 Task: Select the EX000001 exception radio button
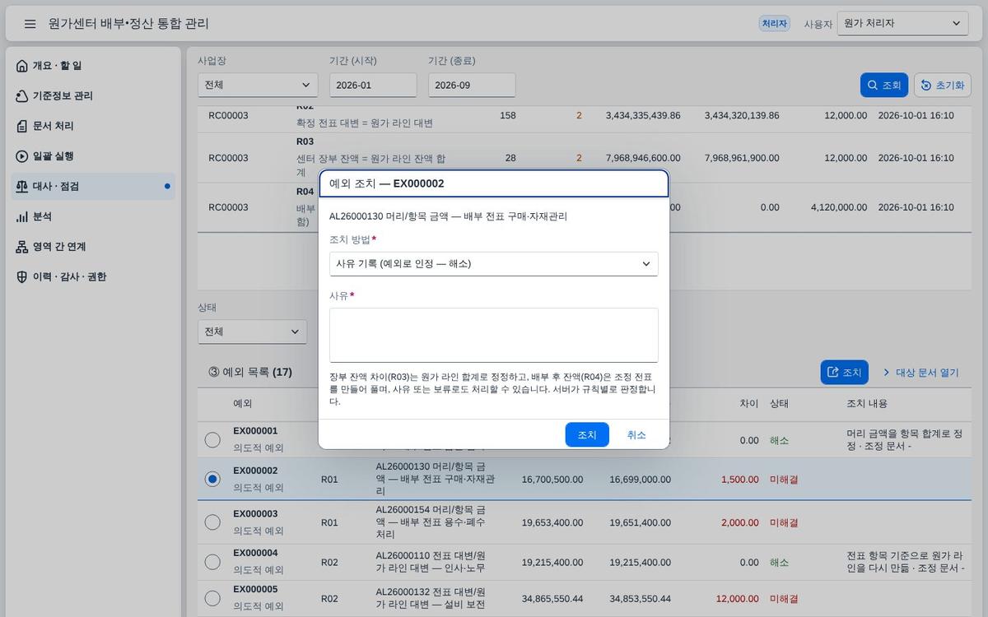pyautogui.click(x=212, y=439)
